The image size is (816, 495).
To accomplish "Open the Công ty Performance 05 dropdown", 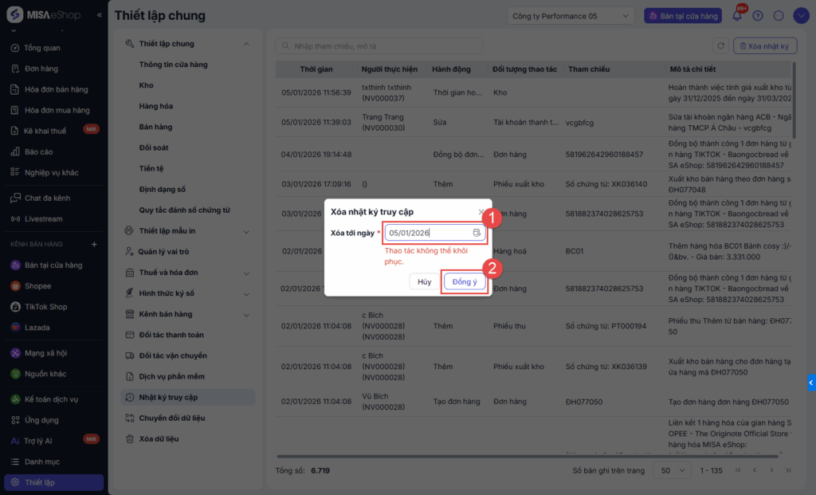I will click(571, 16).
